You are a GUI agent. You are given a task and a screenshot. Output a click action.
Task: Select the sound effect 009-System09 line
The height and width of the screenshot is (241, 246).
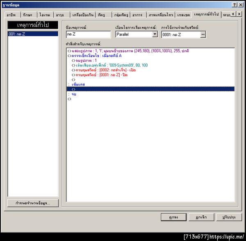point(150,65)
